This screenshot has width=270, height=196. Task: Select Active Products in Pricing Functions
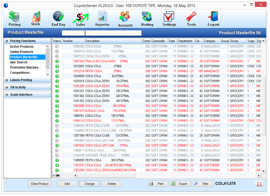[x=22, y=47]
